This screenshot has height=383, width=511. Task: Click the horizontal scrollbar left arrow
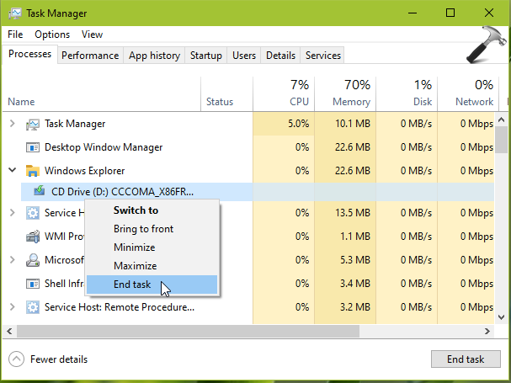[9, 332]
